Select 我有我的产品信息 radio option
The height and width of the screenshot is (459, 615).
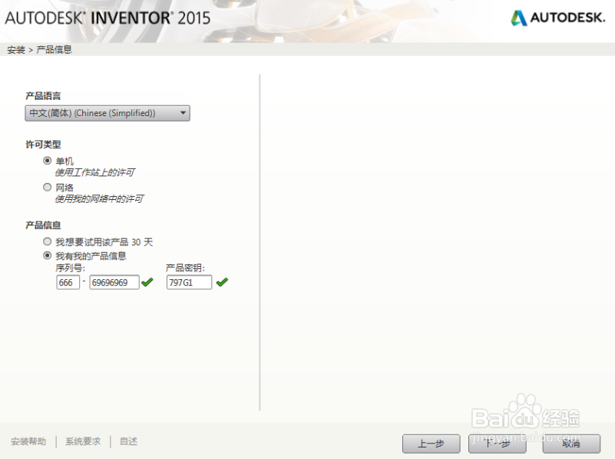pos(47,255)
